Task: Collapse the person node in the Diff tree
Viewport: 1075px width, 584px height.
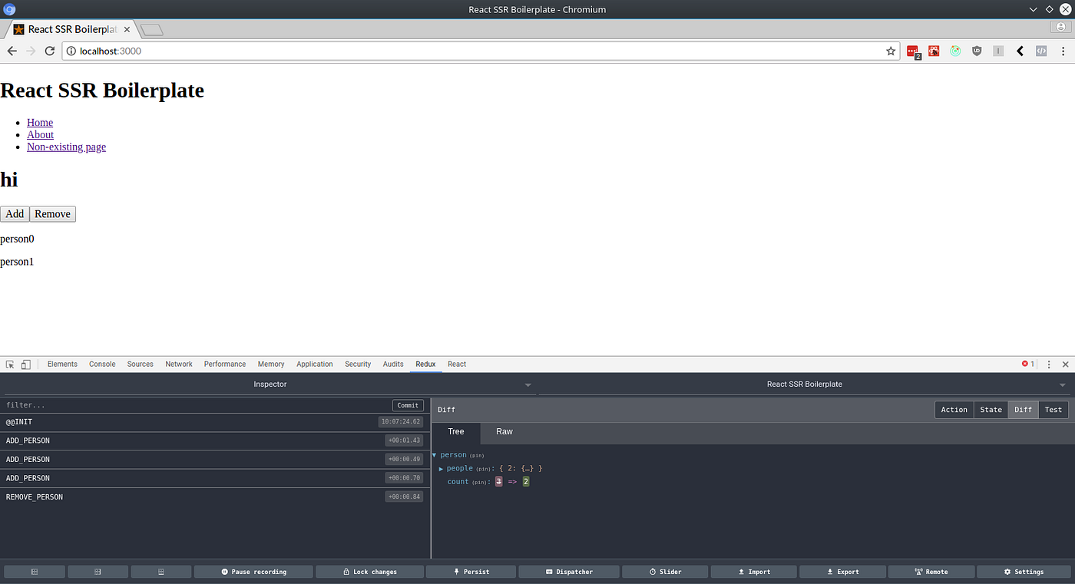Action: [x=435, y=454]
